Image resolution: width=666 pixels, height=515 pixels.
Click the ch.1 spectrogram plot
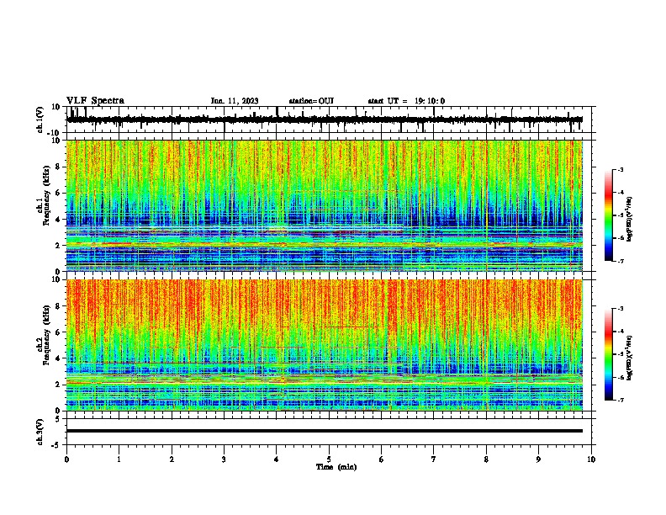[325, 205]
